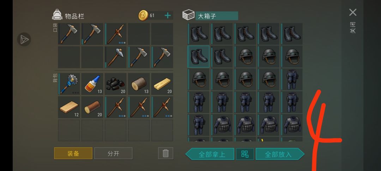Select the glue bottle stack of 13

coord(92,84)
